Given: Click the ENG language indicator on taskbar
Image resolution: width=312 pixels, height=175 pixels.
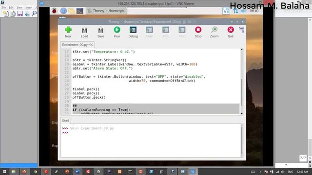Looking at the screenshot, I should 291,172.
